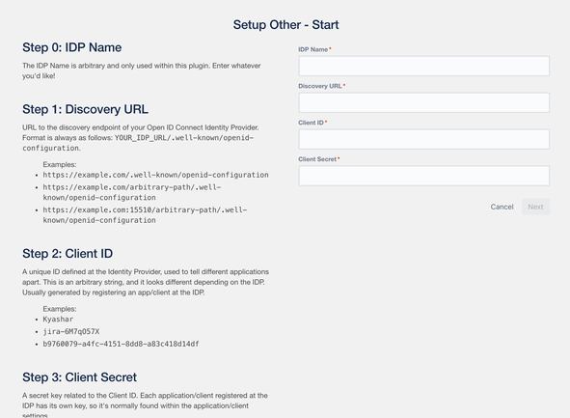Screen dimensions: 570x418
Task: Click the IDP Name input field
Action: point(423,67)
